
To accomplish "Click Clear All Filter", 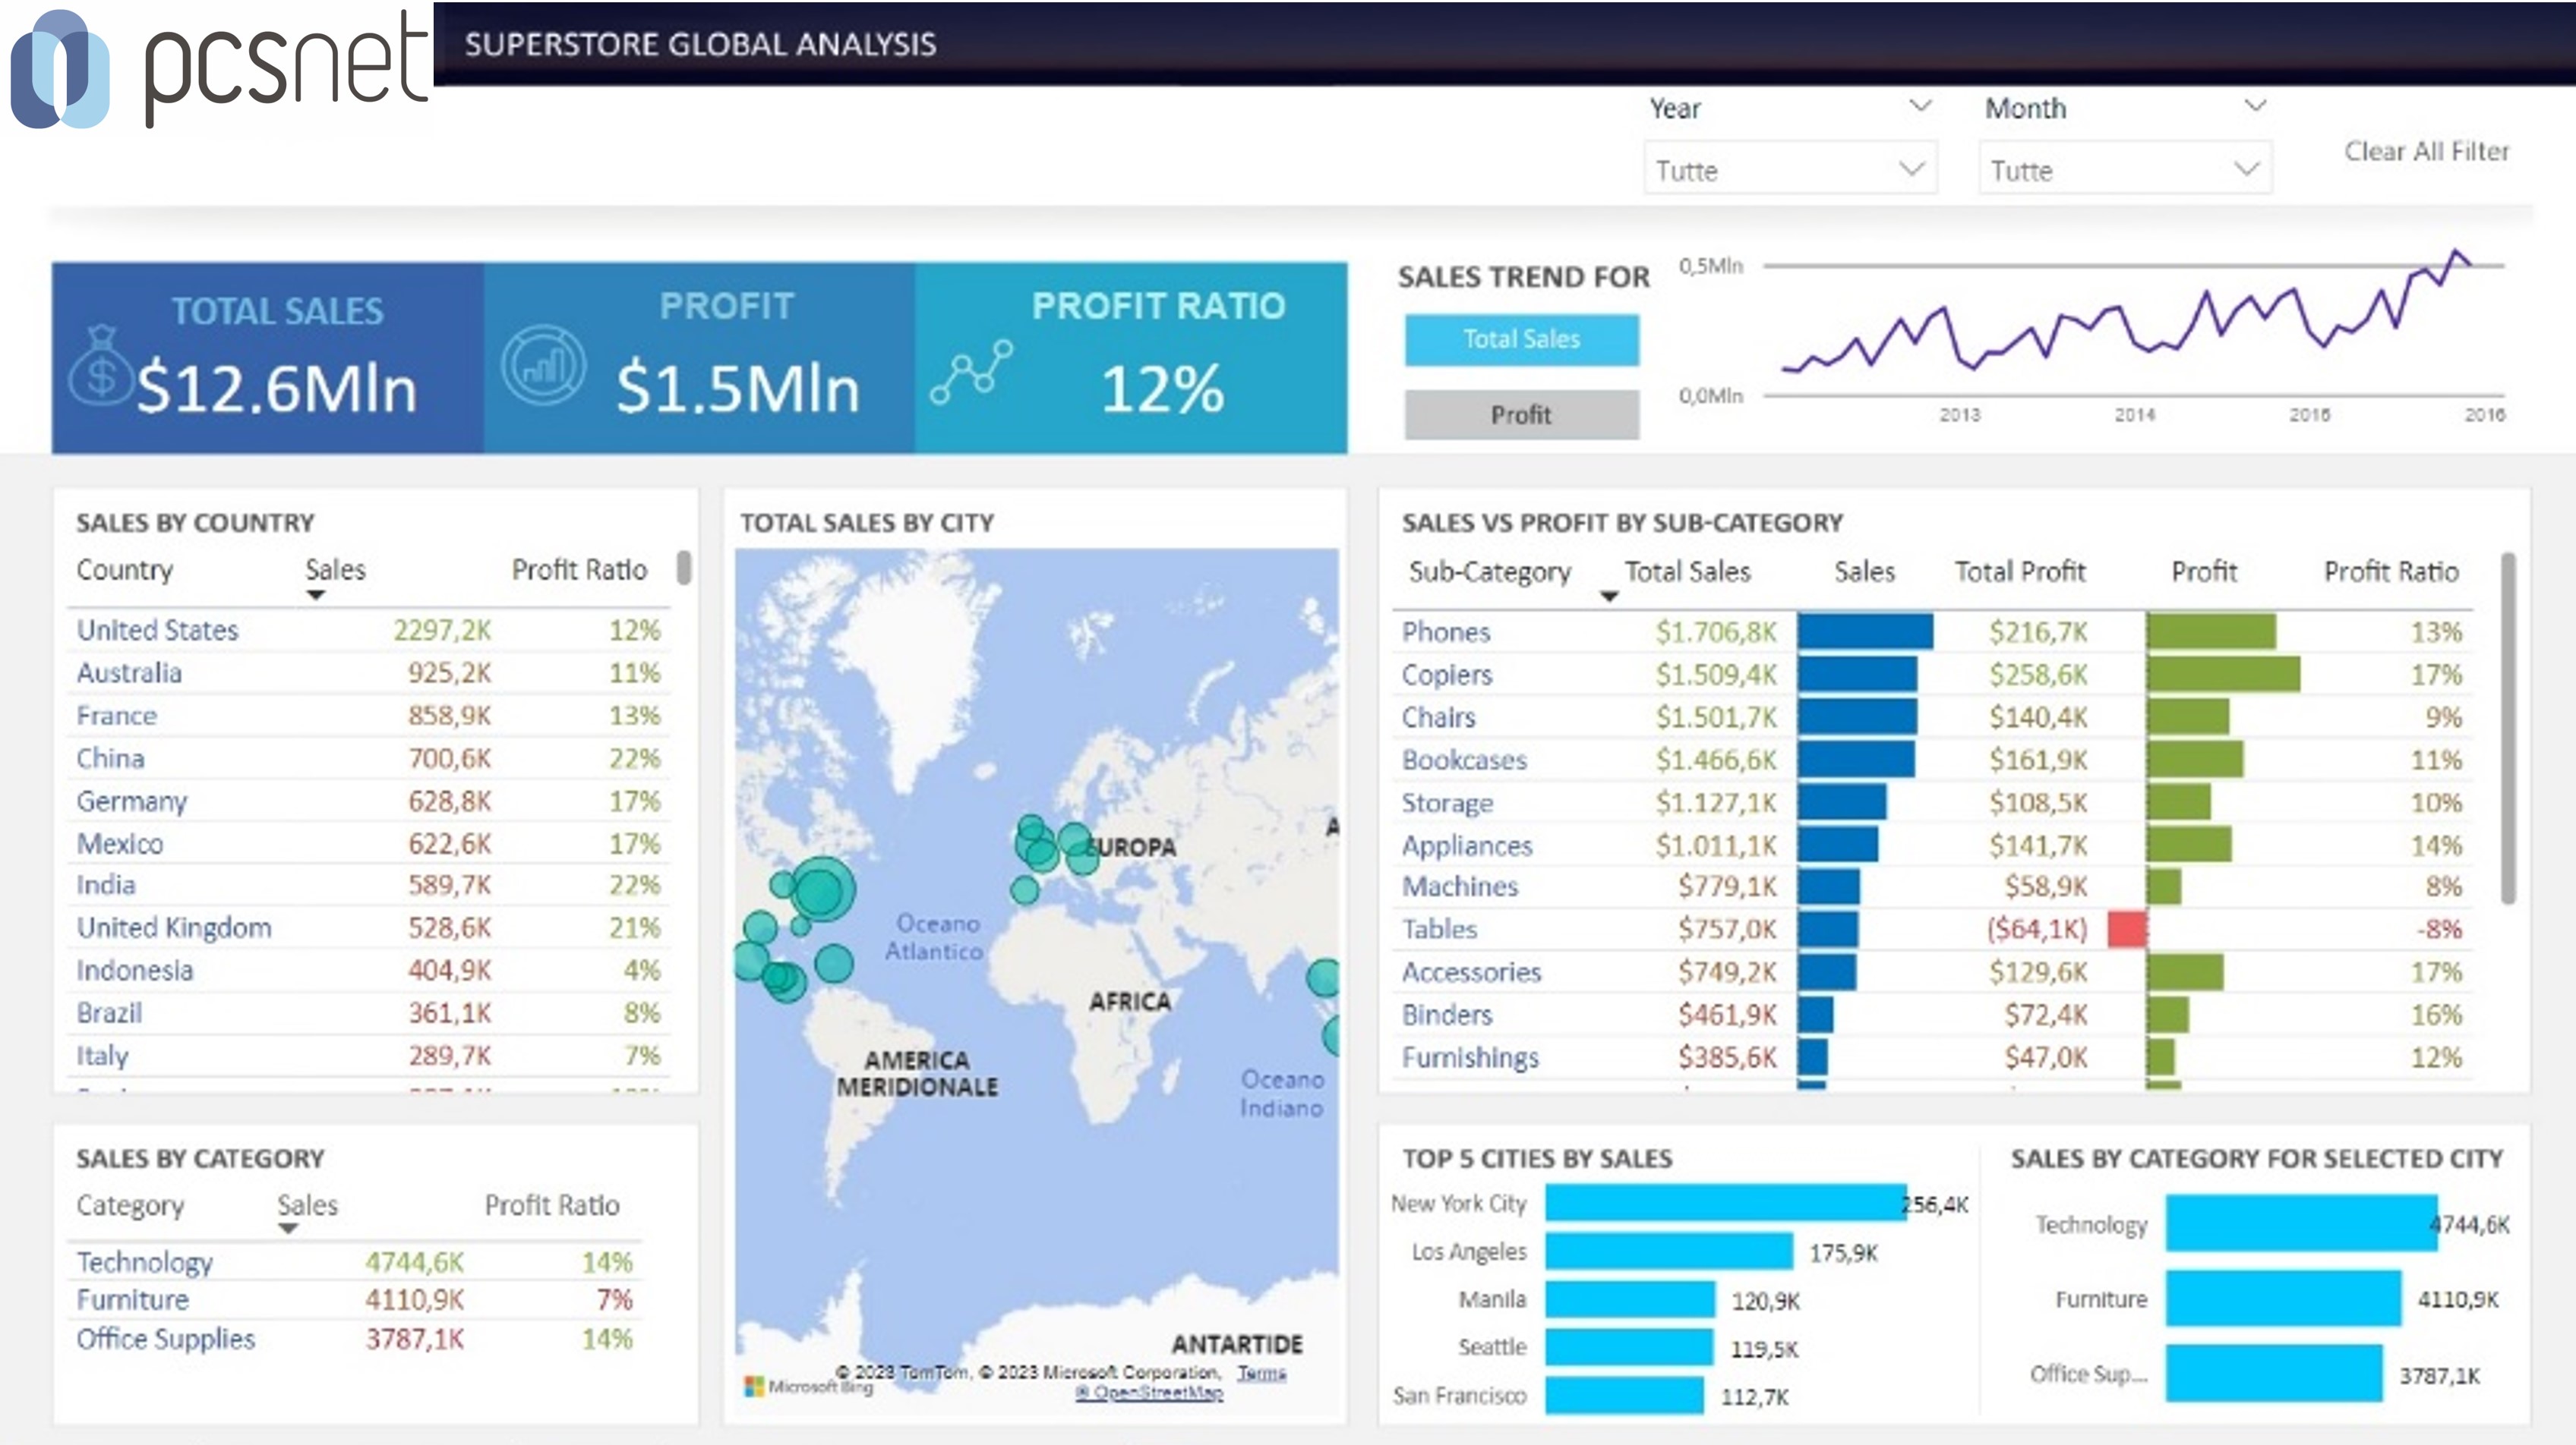I will (x=2427, y=151).
